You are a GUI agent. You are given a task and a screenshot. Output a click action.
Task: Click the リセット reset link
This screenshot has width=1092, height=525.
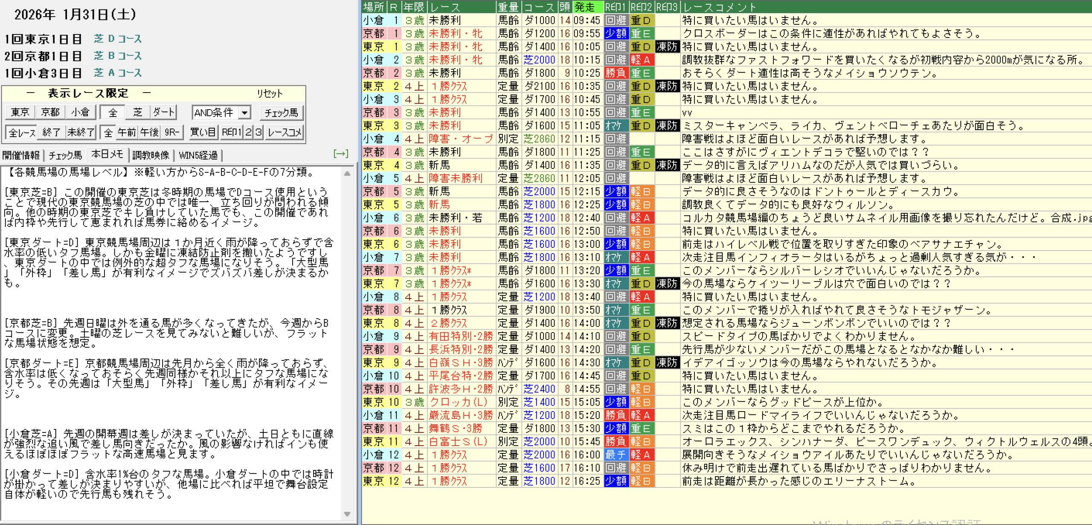[x=269, y=93]
